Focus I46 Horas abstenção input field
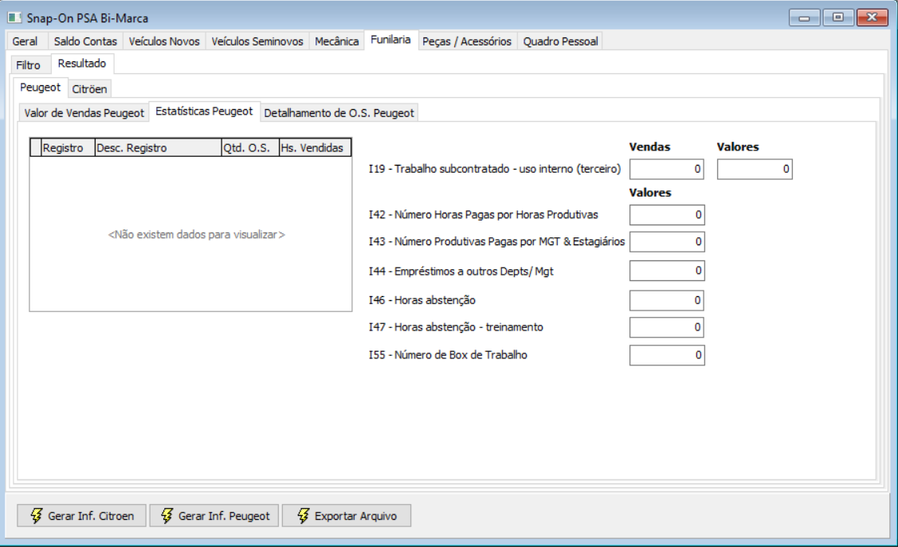 pos(667,300)
